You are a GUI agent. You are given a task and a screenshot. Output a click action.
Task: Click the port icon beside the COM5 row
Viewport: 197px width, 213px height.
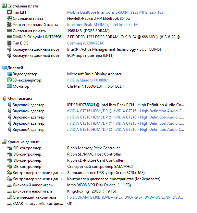(9, 49)
